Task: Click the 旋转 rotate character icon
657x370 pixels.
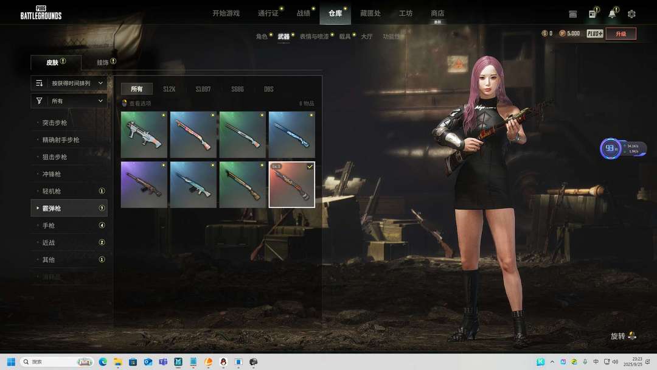Action: click(x=632, y=336)
